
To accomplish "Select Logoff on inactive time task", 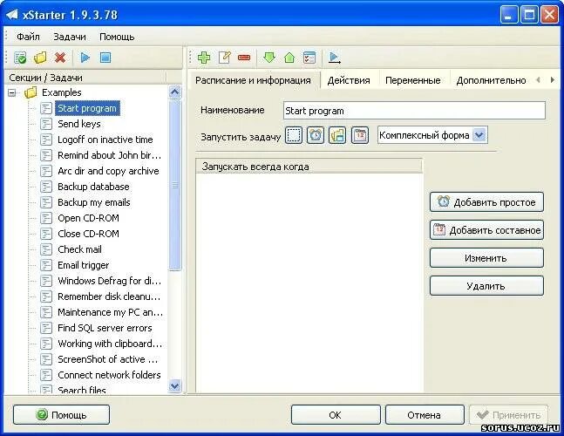I will click(x=105, y=140).
